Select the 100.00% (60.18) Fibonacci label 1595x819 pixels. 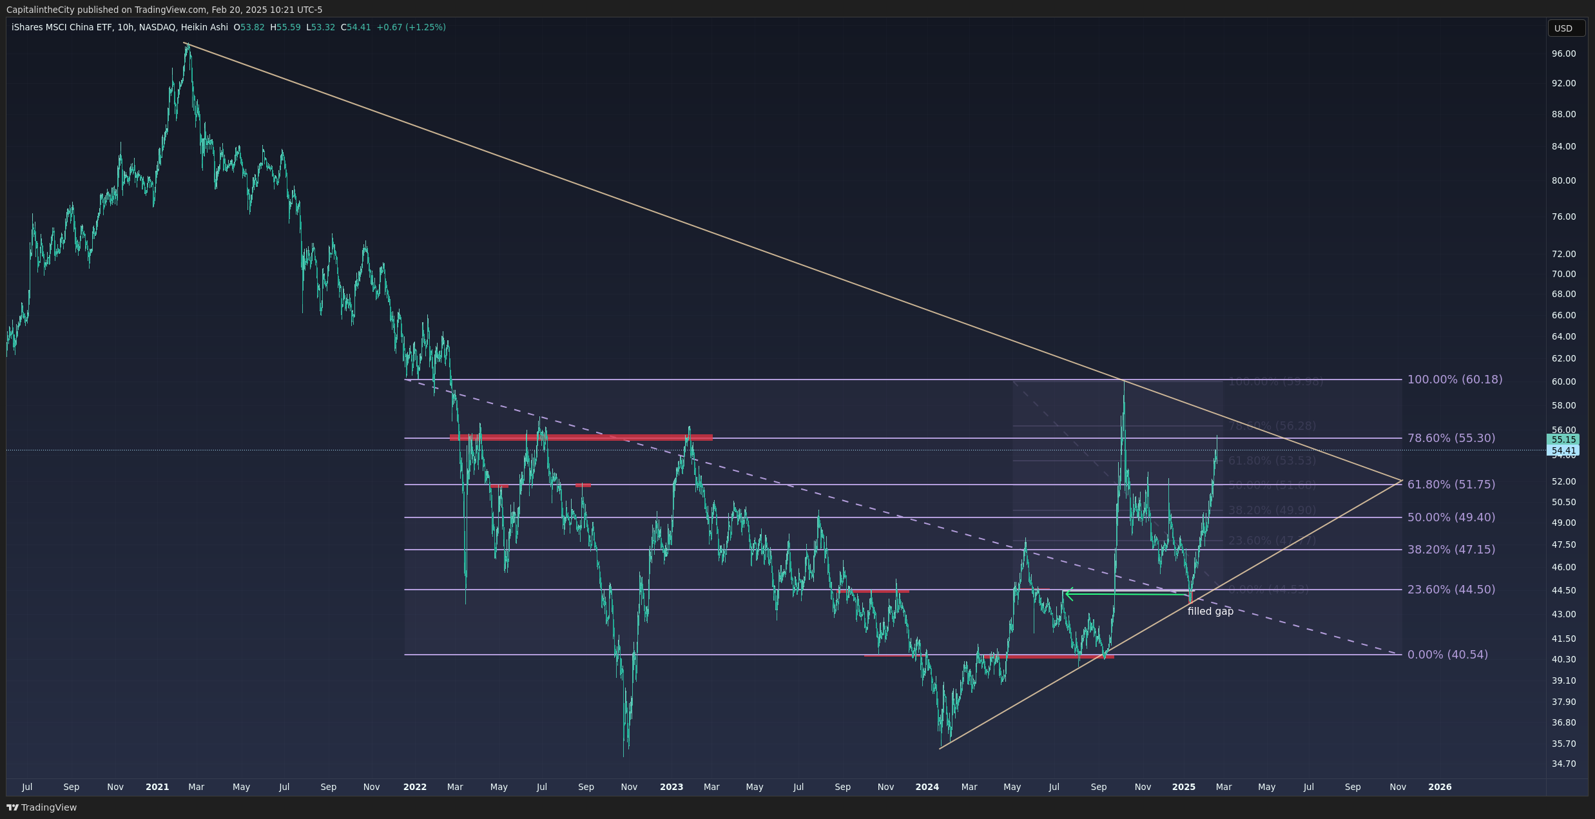tap(1455, 380)
